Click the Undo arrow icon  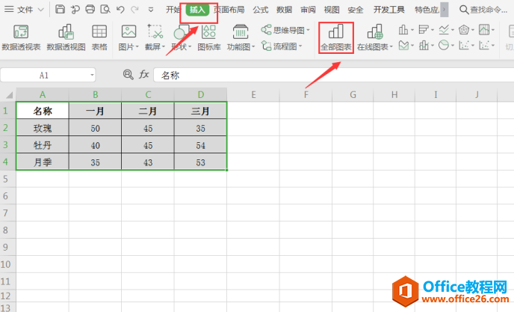click(120, 10)
